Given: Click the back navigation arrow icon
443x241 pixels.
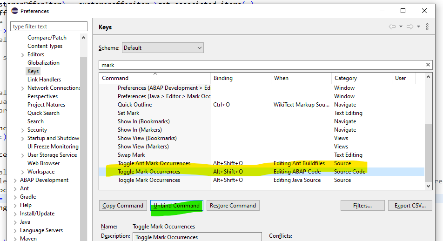Looking at the screenshot, I should click(x=392, y=27).
